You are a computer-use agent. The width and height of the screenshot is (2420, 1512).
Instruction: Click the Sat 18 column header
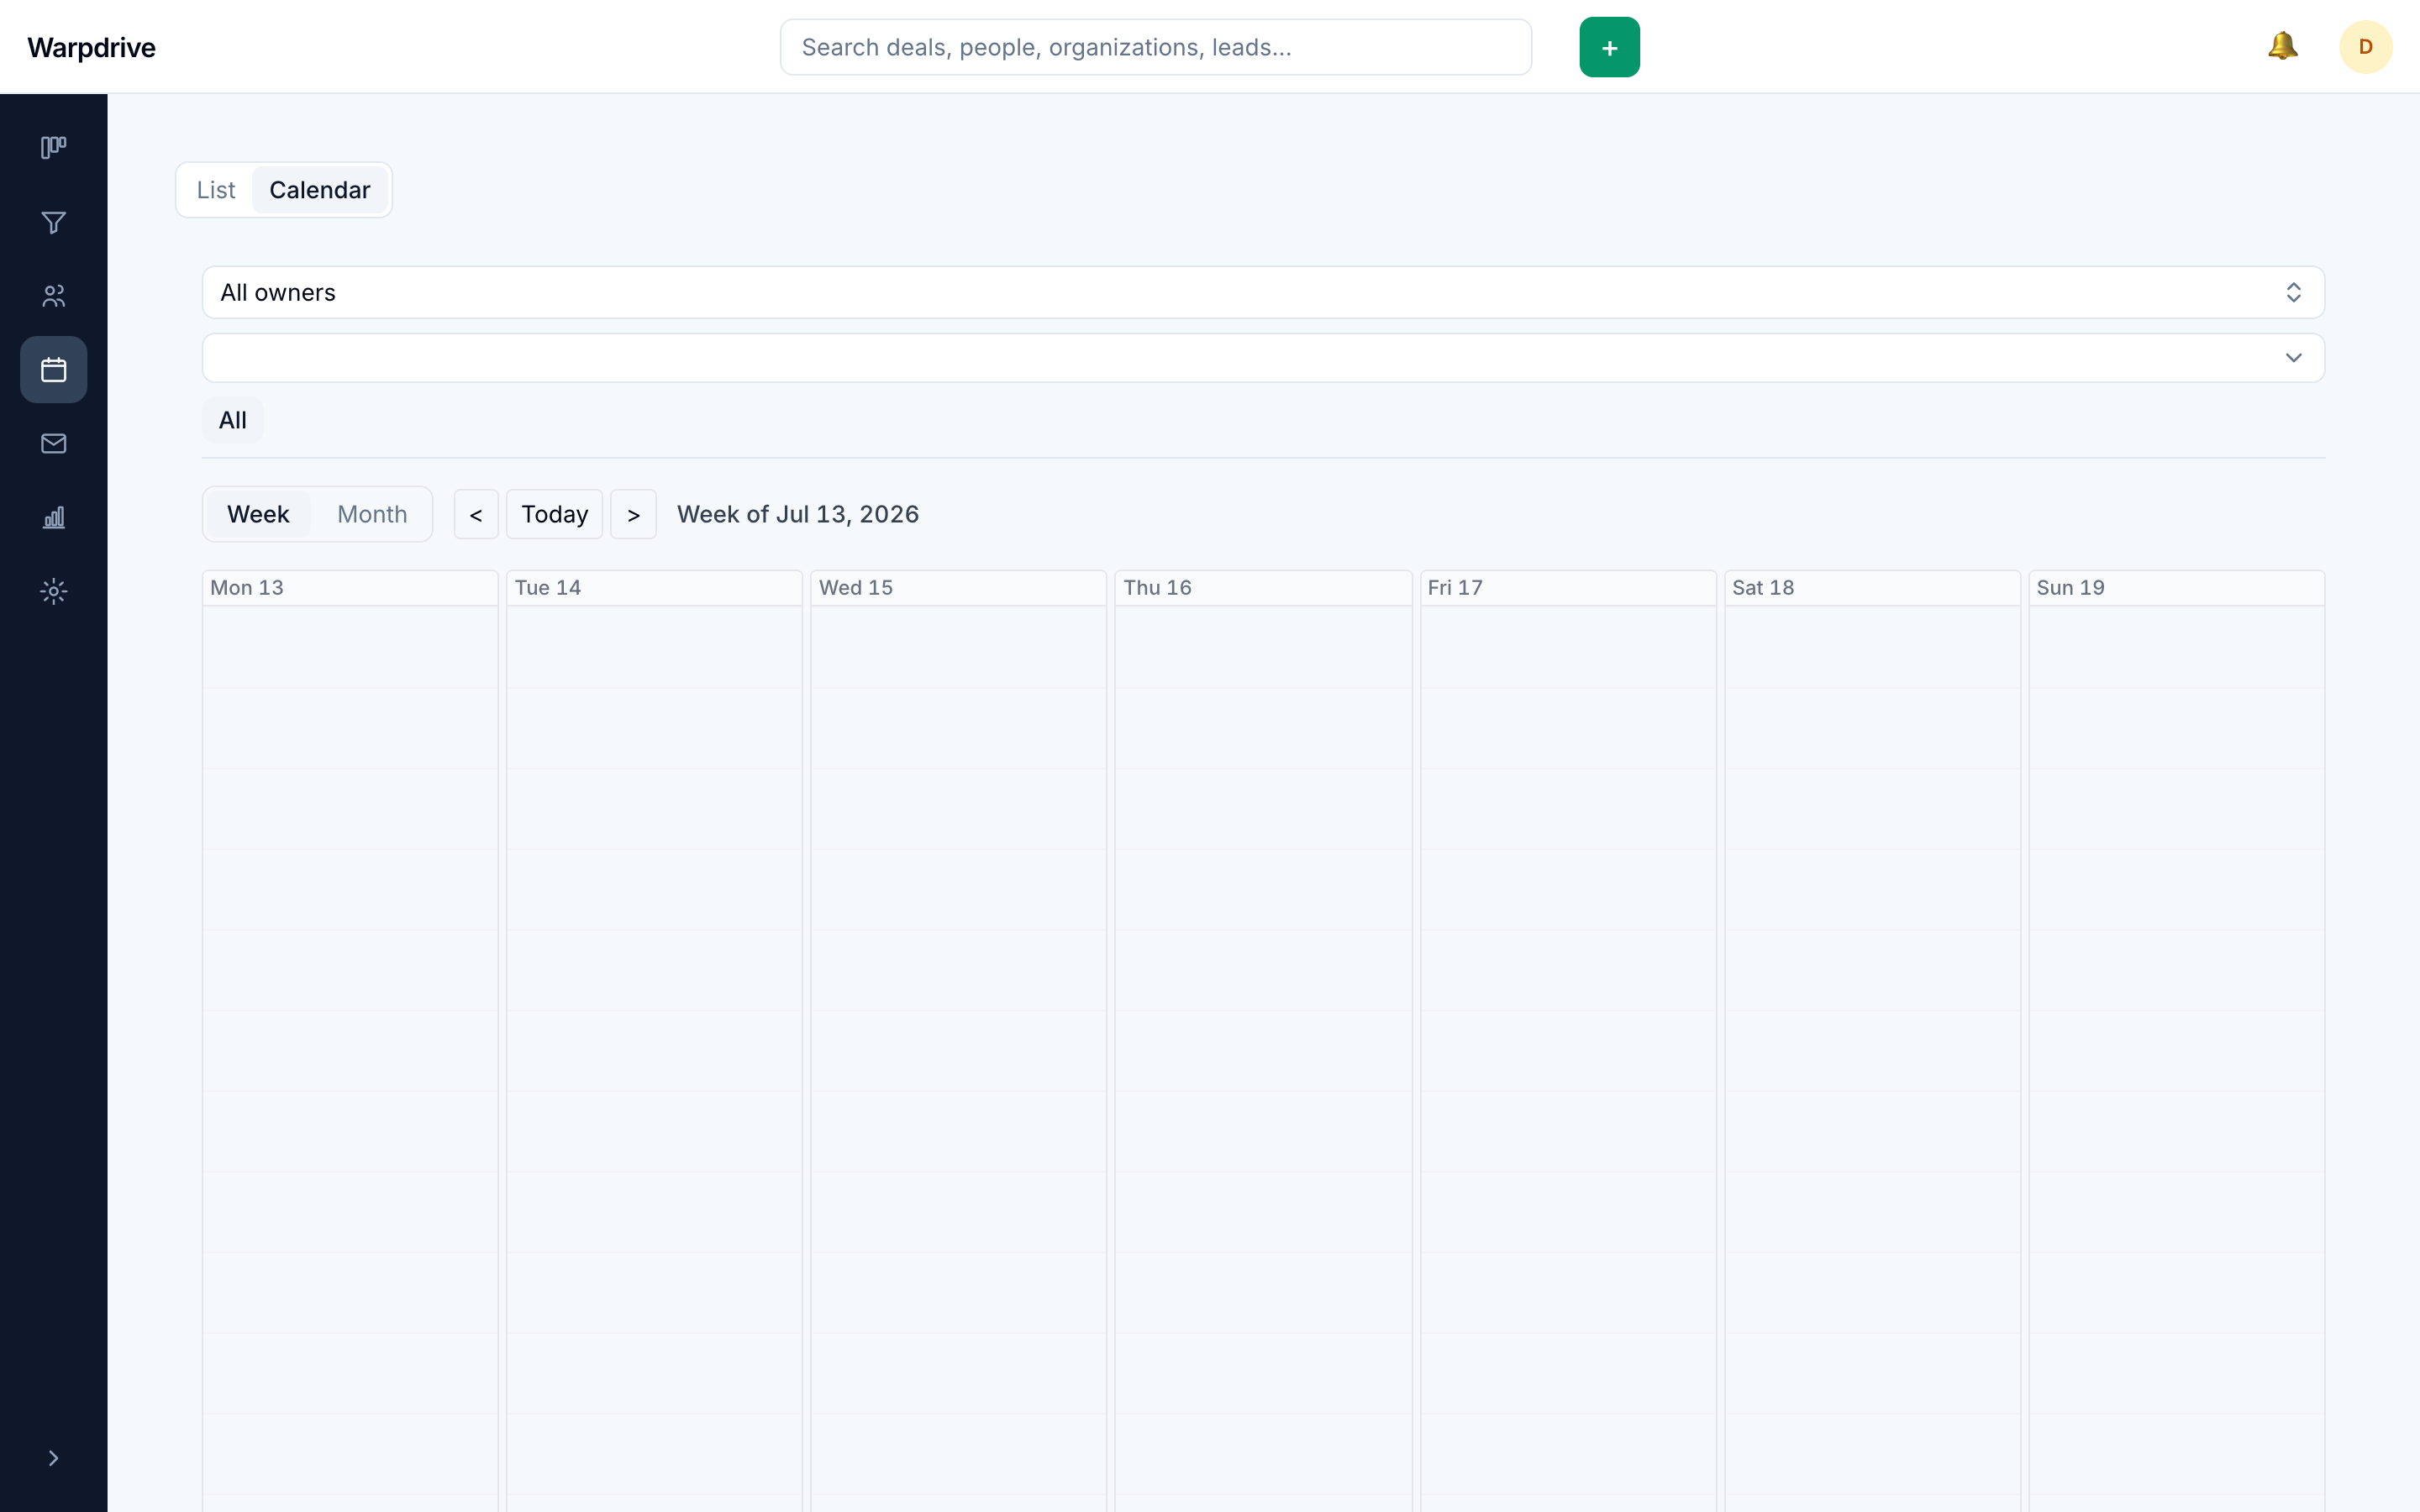(1872, 588)
